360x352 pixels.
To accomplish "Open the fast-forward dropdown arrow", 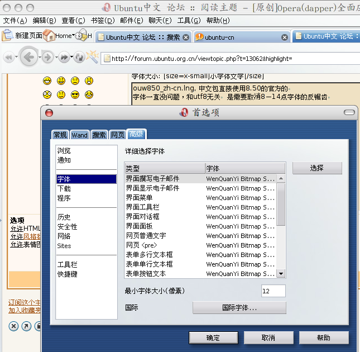I will pyautogui.click(x=71, y=57).
